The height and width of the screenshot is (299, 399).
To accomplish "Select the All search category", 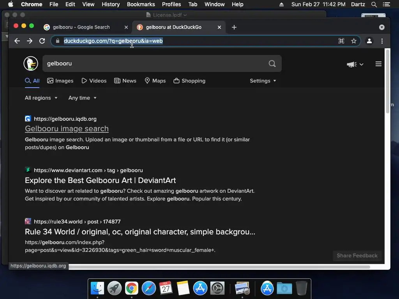I will (x=32, y=81).
